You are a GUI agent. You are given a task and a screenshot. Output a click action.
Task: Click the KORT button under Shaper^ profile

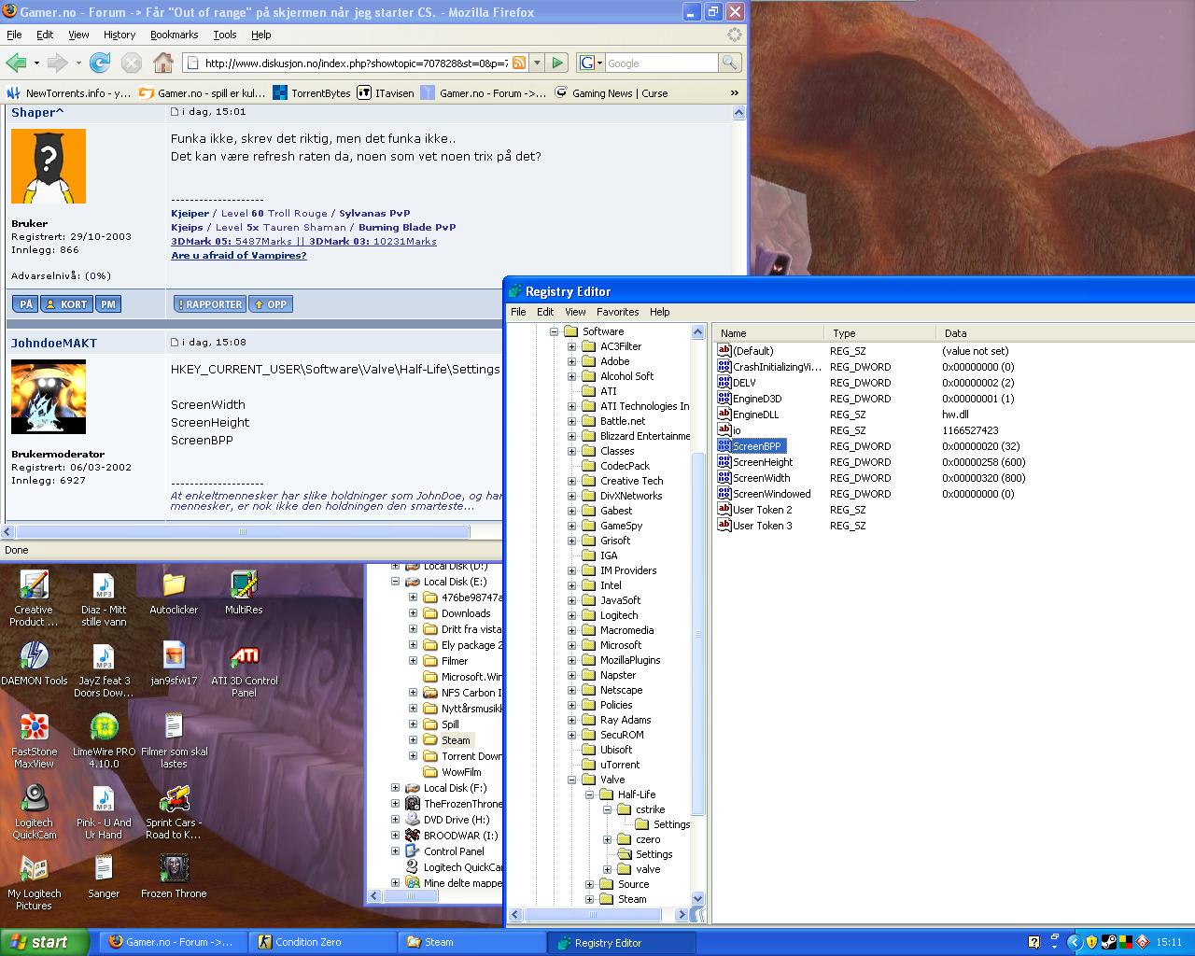coord(67,304)
